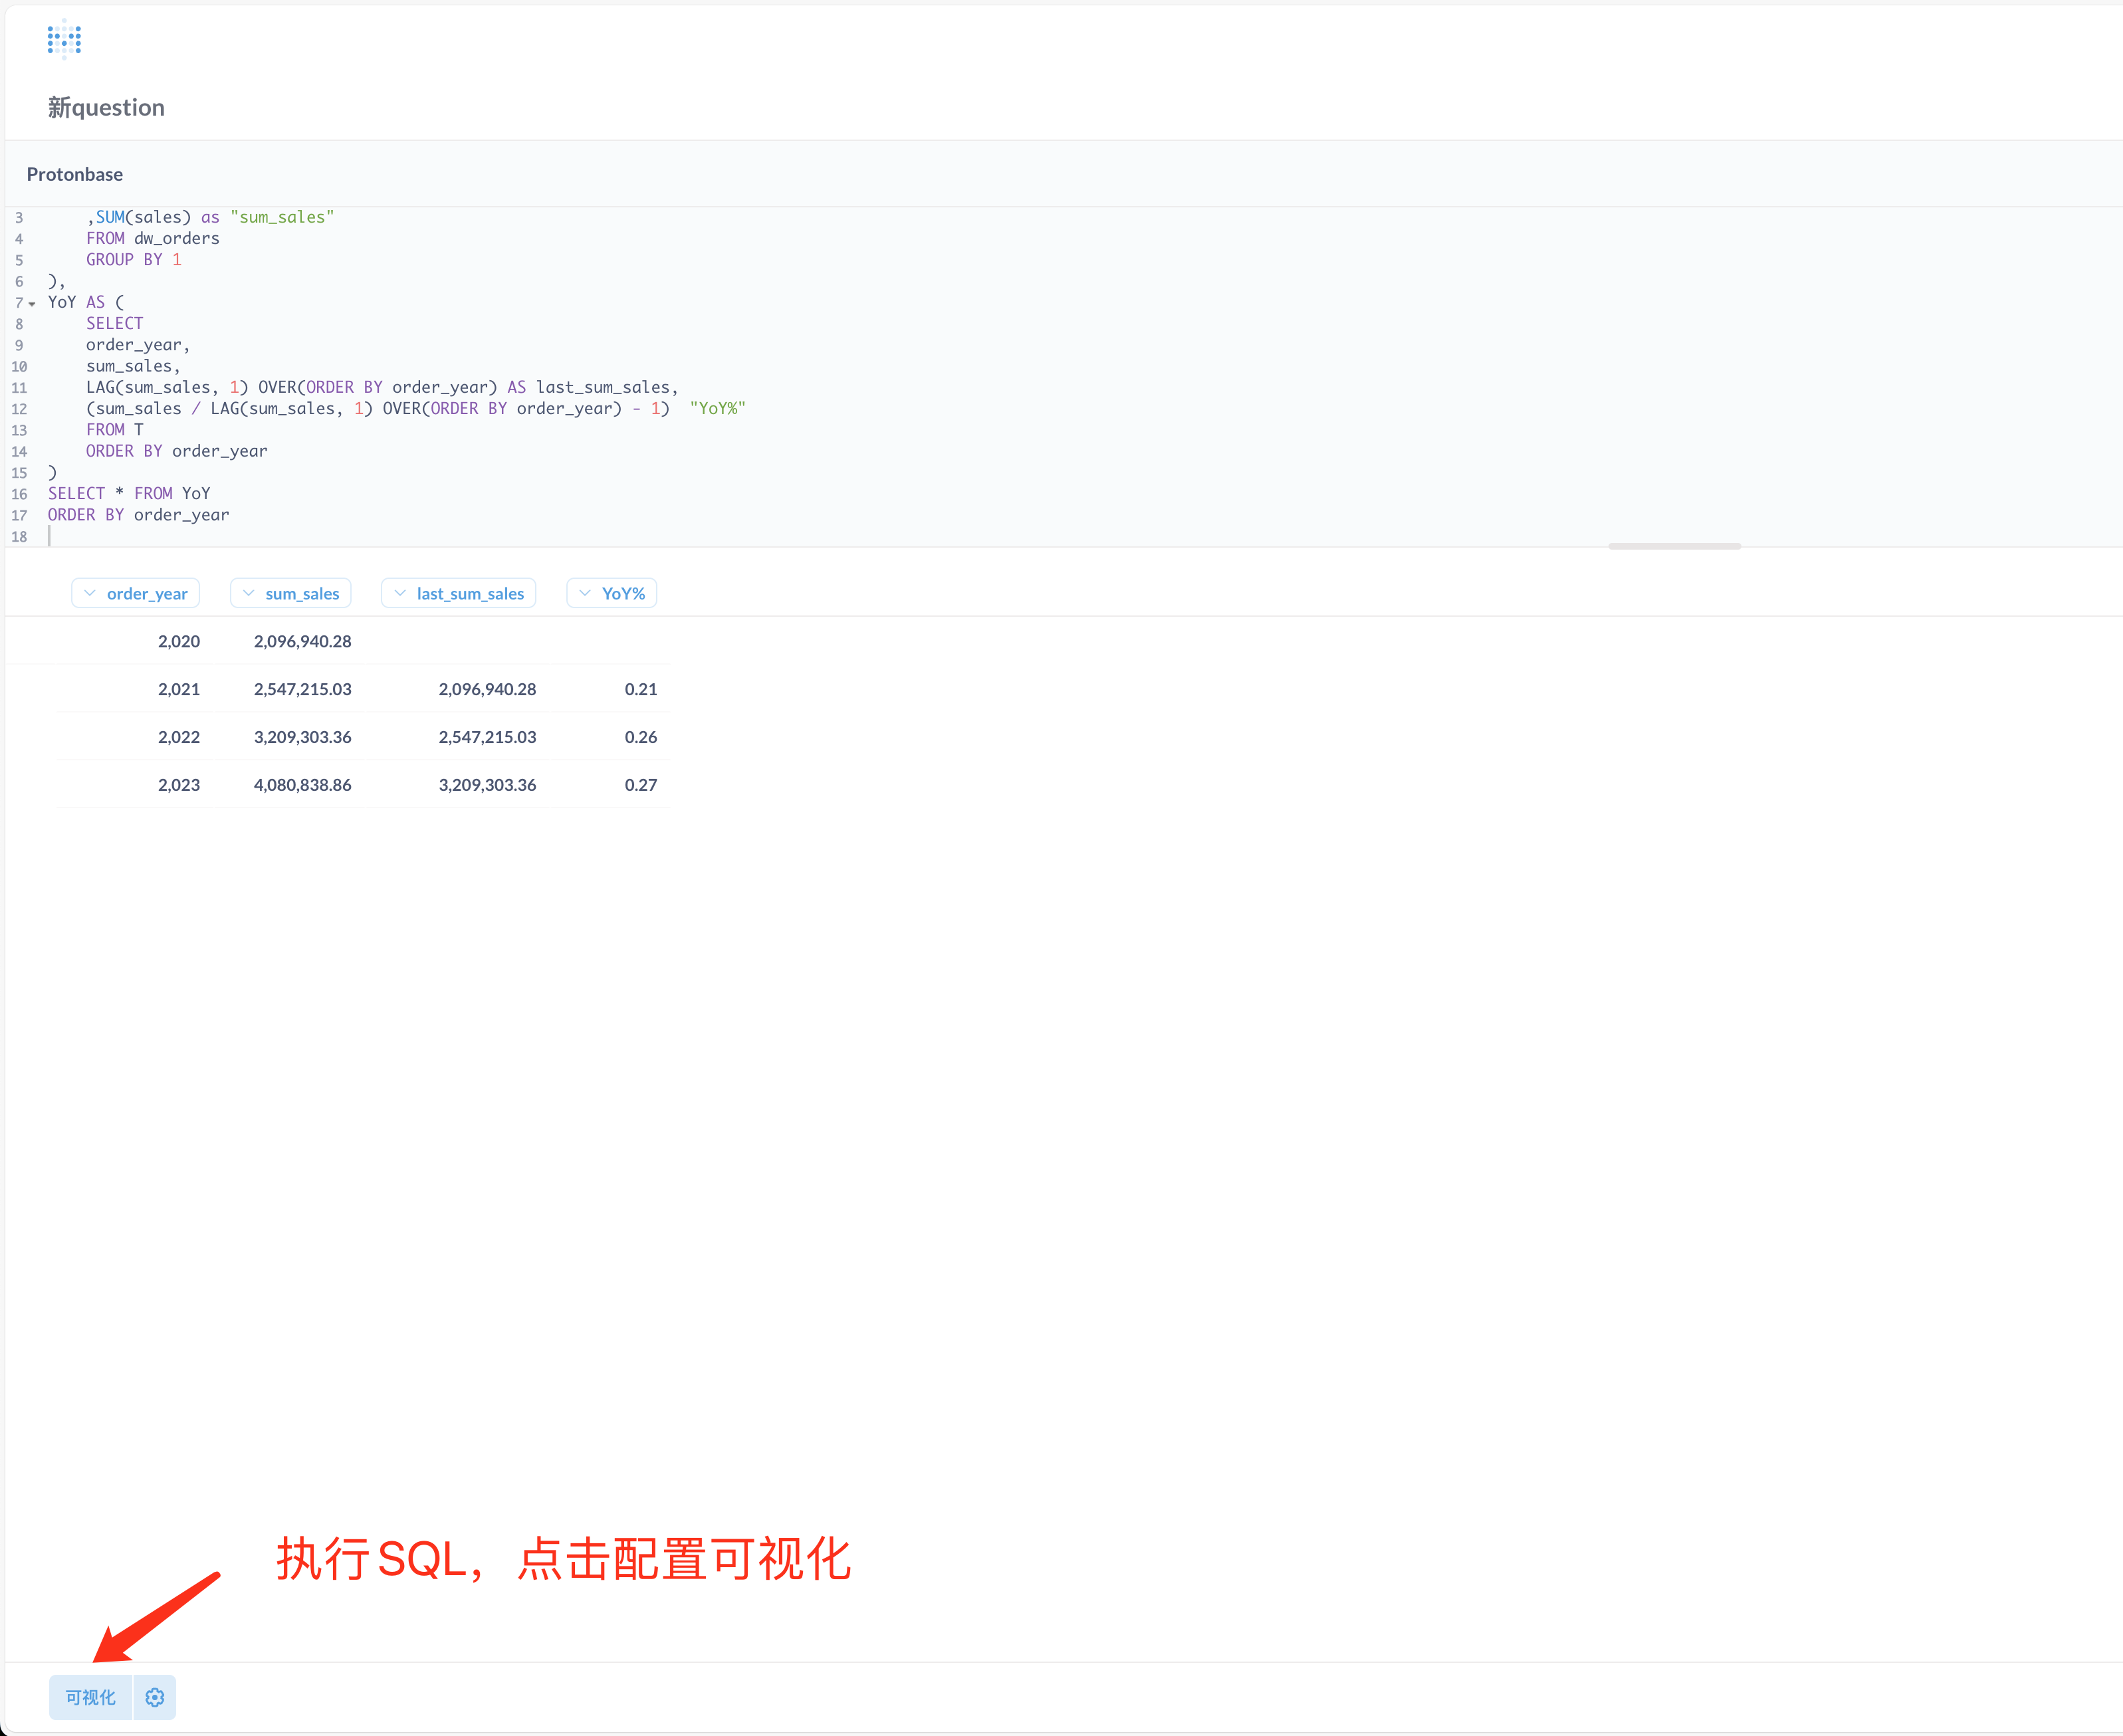Open the last_sum_sales column header dropdown
The height and width of the screenshot is (1736, 2123).
coord(459,593)
